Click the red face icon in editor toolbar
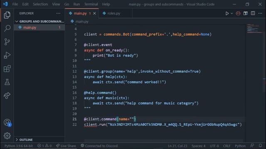266x149 pixels. coord(238,13)
